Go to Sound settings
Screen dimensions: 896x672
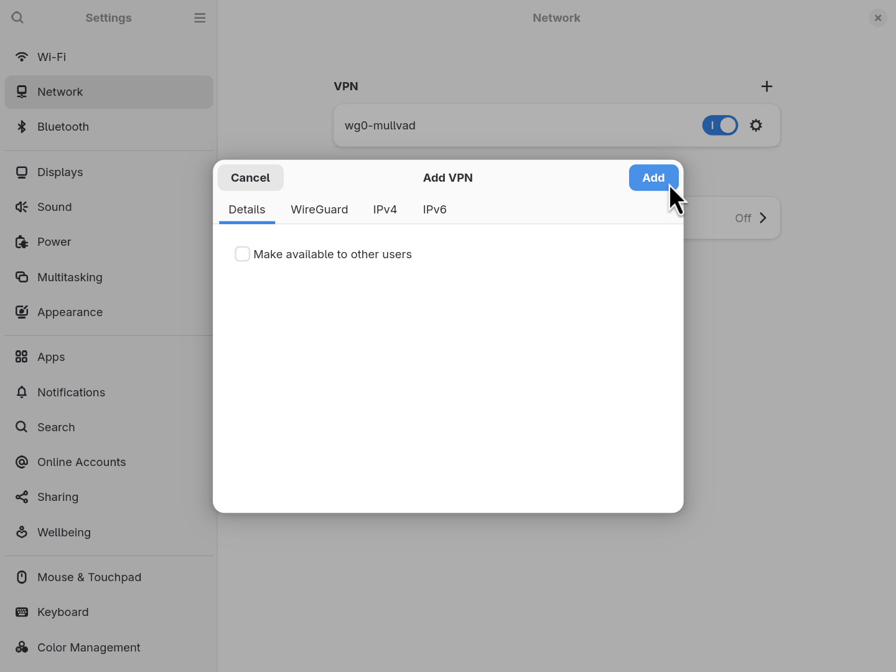[54, 207]
